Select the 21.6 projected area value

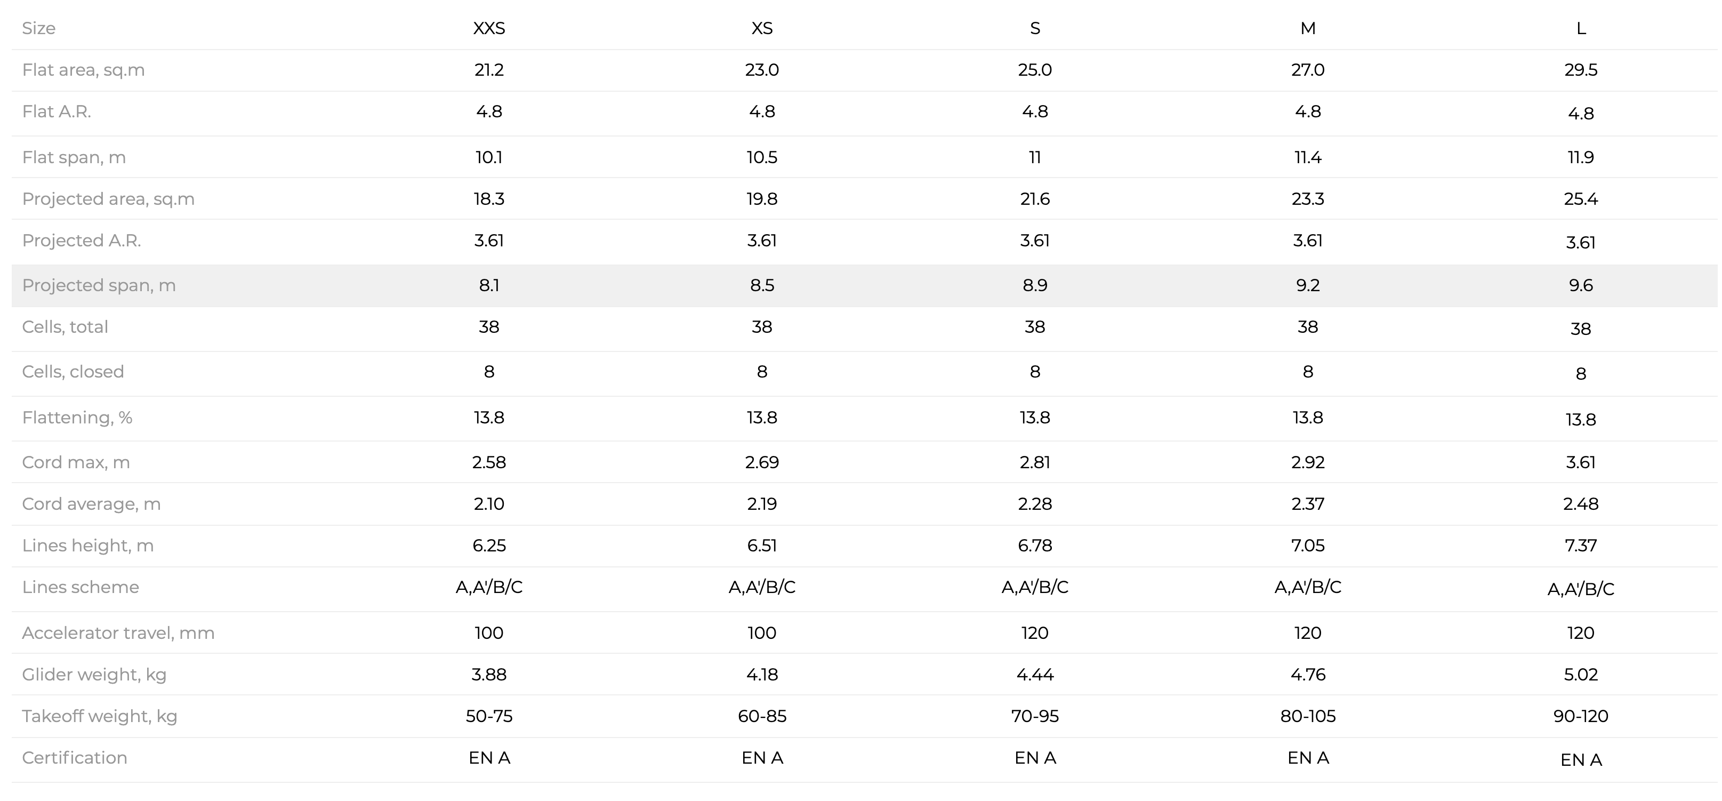click(x=1035, y=198)
